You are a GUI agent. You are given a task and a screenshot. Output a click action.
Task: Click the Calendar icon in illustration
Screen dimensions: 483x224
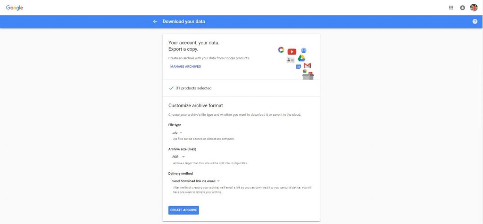point(298,67)
